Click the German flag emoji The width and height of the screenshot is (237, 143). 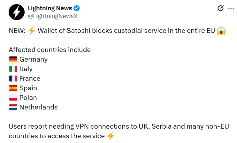13,59
